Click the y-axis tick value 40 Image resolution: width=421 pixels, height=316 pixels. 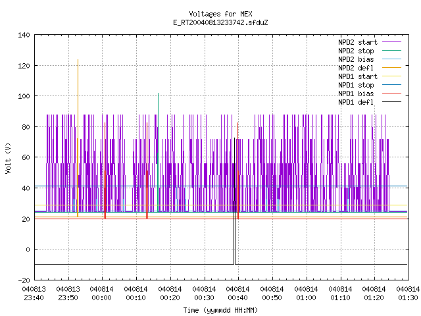click(26, 188)
